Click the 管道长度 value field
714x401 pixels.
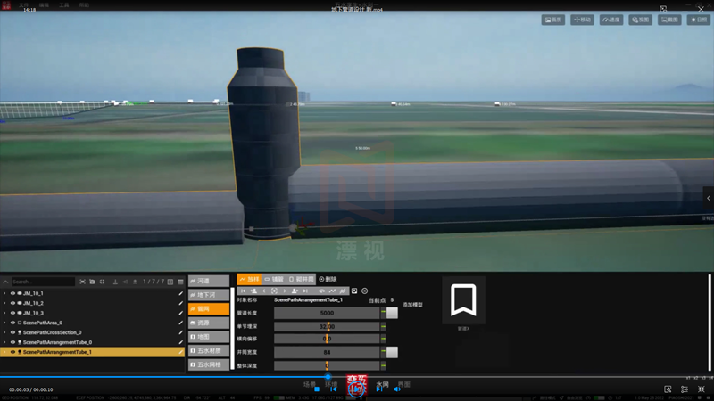tap(327, 314)
